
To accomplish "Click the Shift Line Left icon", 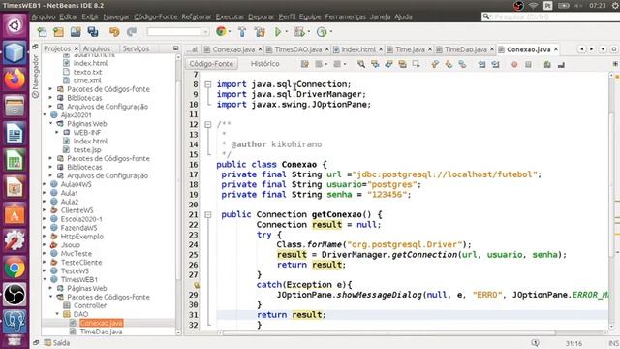I will coord(481,64).
